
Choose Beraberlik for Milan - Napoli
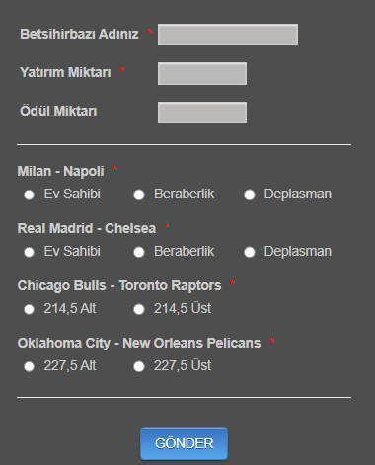pyautogui.click(x=139, y=194)
